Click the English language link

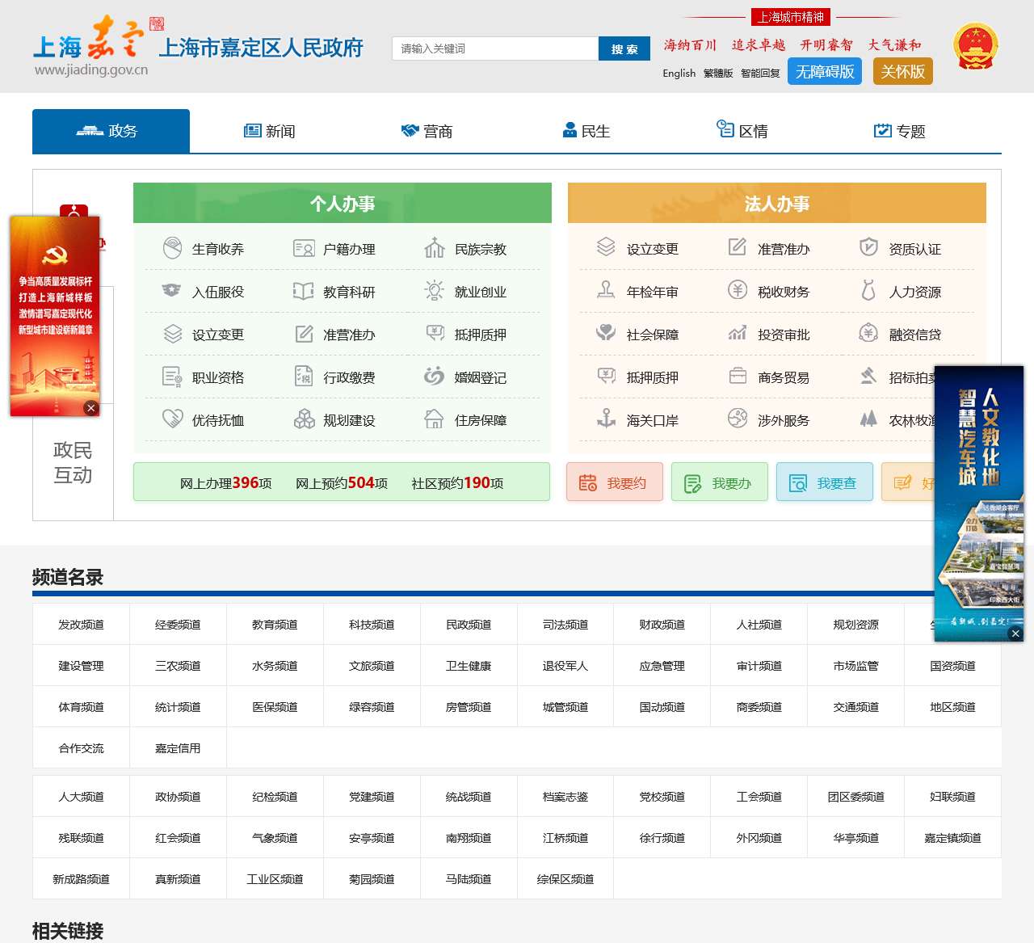coord(679,73)
